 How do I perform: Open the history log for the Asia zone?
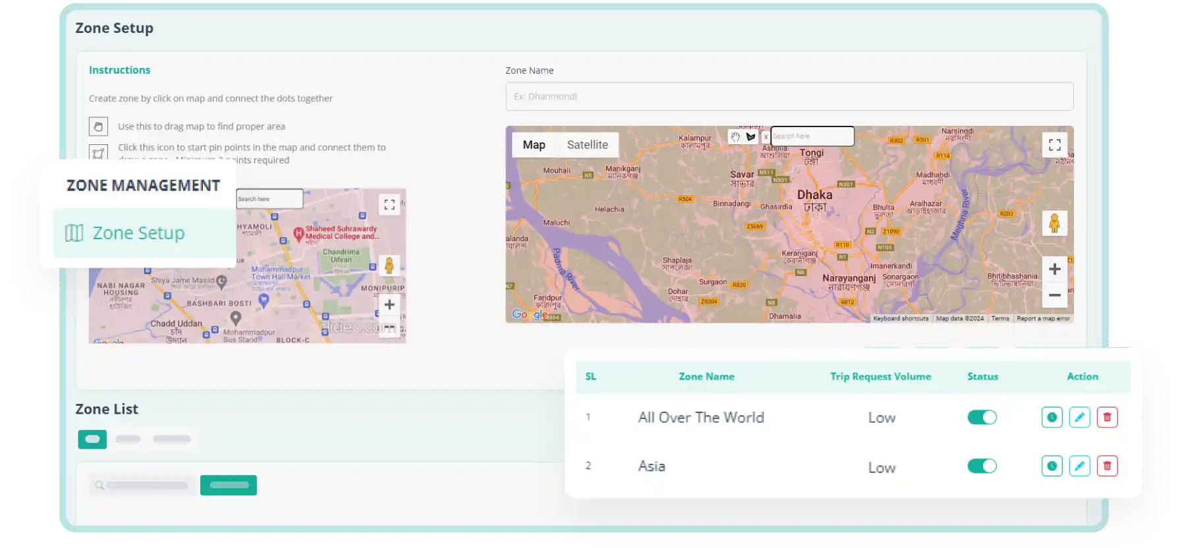coord(1052,466)
